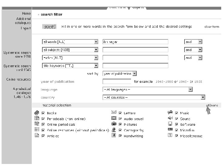Uncheck the Handwriting checkbox
The height and width of the screenshot is (168, 224).
coord(120,136)
